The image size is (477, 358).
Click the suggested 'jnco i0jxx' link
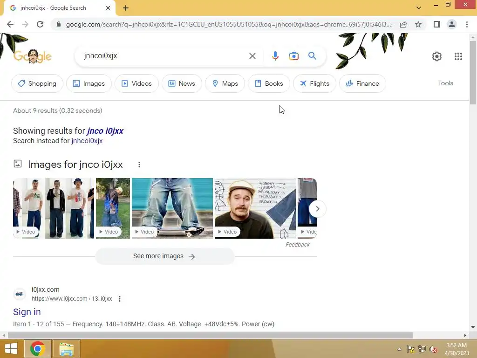point(105,131)
